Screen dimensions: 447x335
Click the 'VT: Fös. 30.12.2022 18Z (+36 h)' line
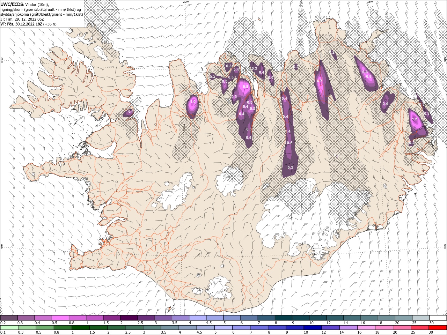click(28, 24)
